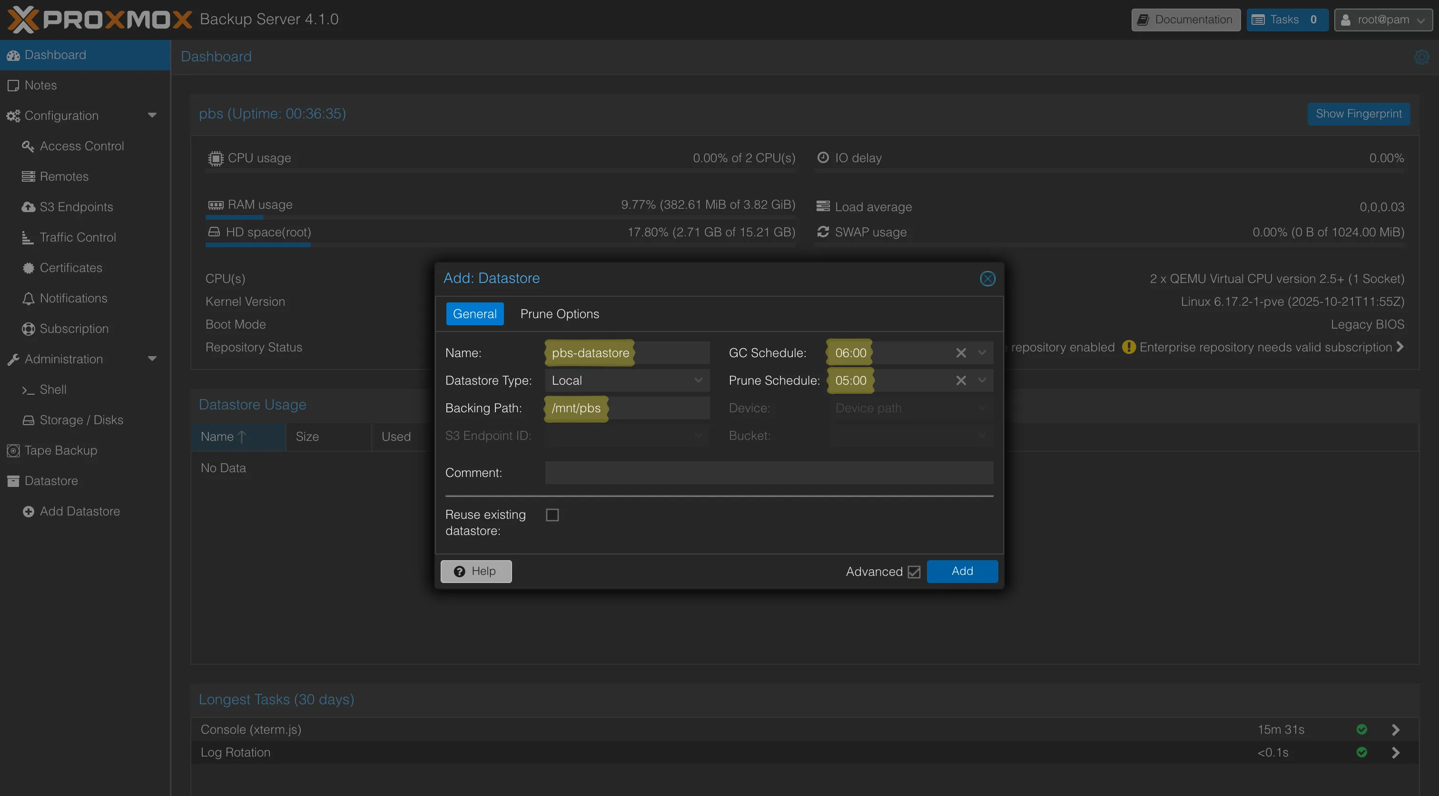Open the Datastore sidebar entry
This screenshot has width=1439, height=796.
(x=85, y=481)
